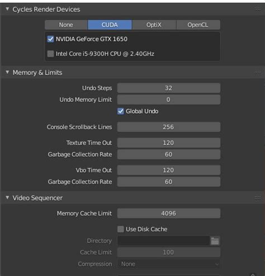Click the Console Scrollback Lines field
265x276 pixels.
[x=169, y=127]
